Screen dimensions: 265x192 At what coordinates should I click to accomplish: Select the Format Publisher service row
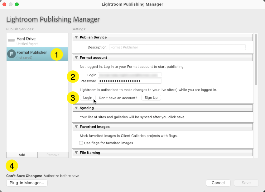point(37,54)
